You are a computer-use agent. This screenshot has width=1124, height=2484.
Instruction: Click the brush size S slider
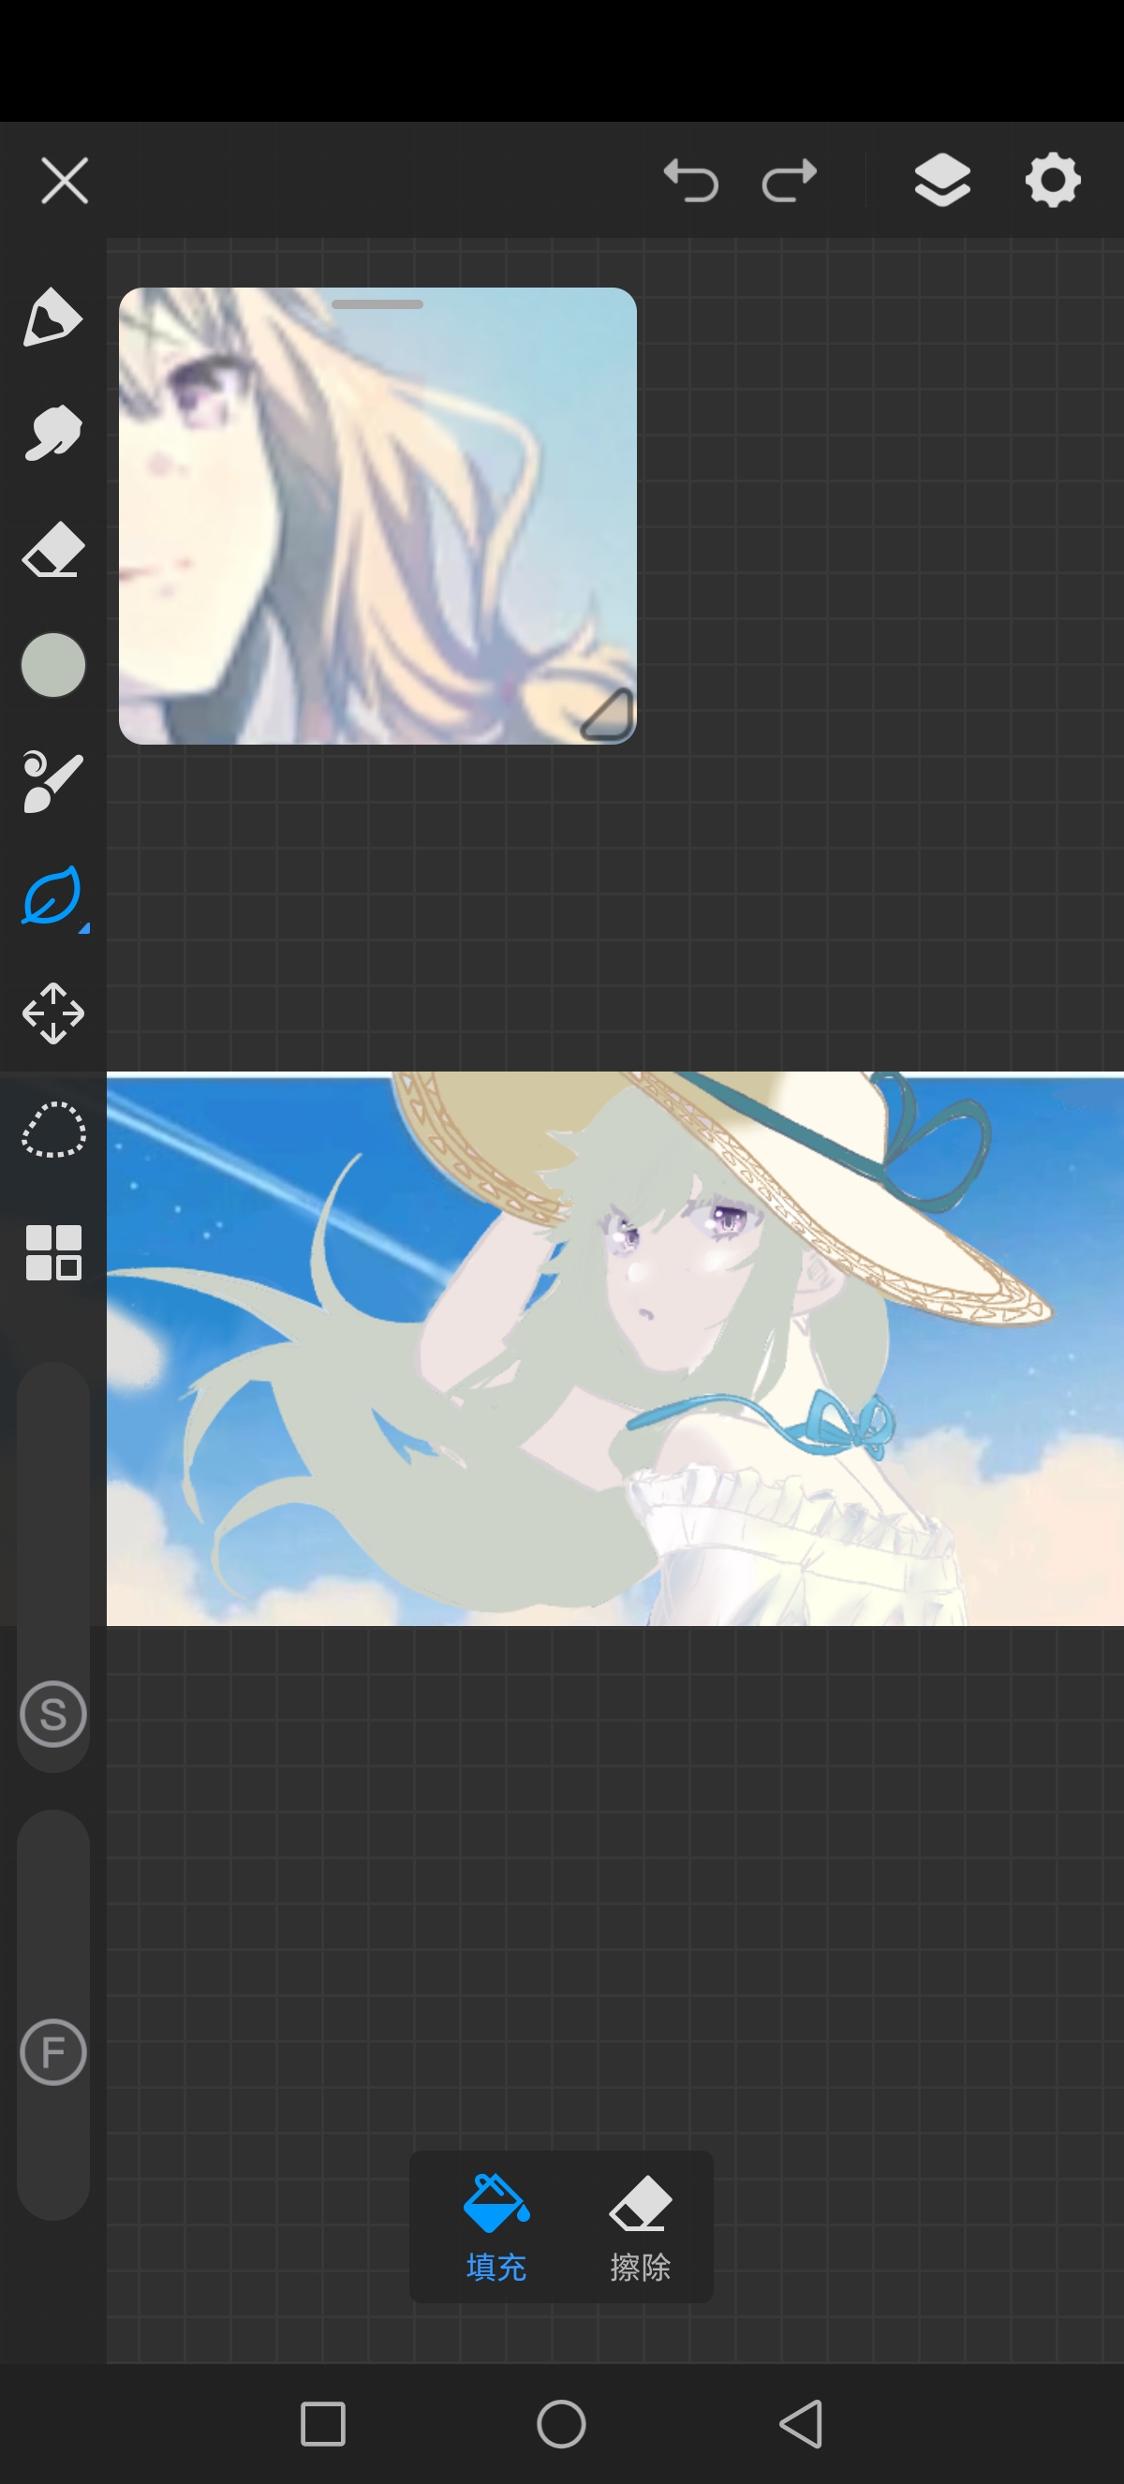pyautogui.click(x=53, y=1713)
